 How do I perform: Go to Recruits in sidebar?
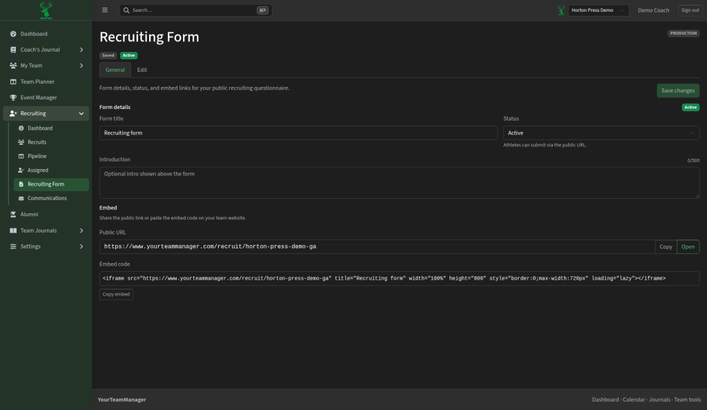coord(51,142)
